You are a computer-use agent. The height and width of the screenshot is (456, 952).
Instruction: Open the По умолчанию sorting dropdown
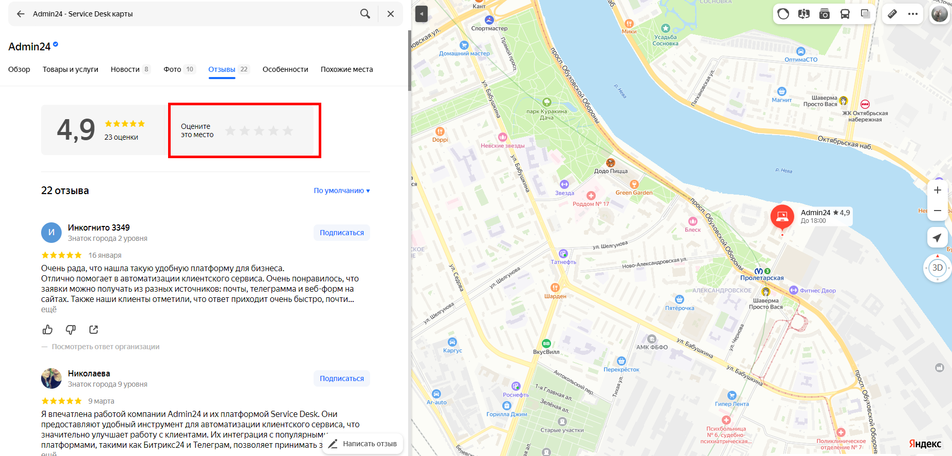(x=342, y=191)
